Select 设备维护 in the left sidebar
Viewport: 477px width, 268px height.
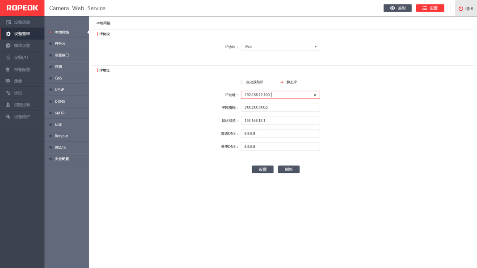[22, 117]
